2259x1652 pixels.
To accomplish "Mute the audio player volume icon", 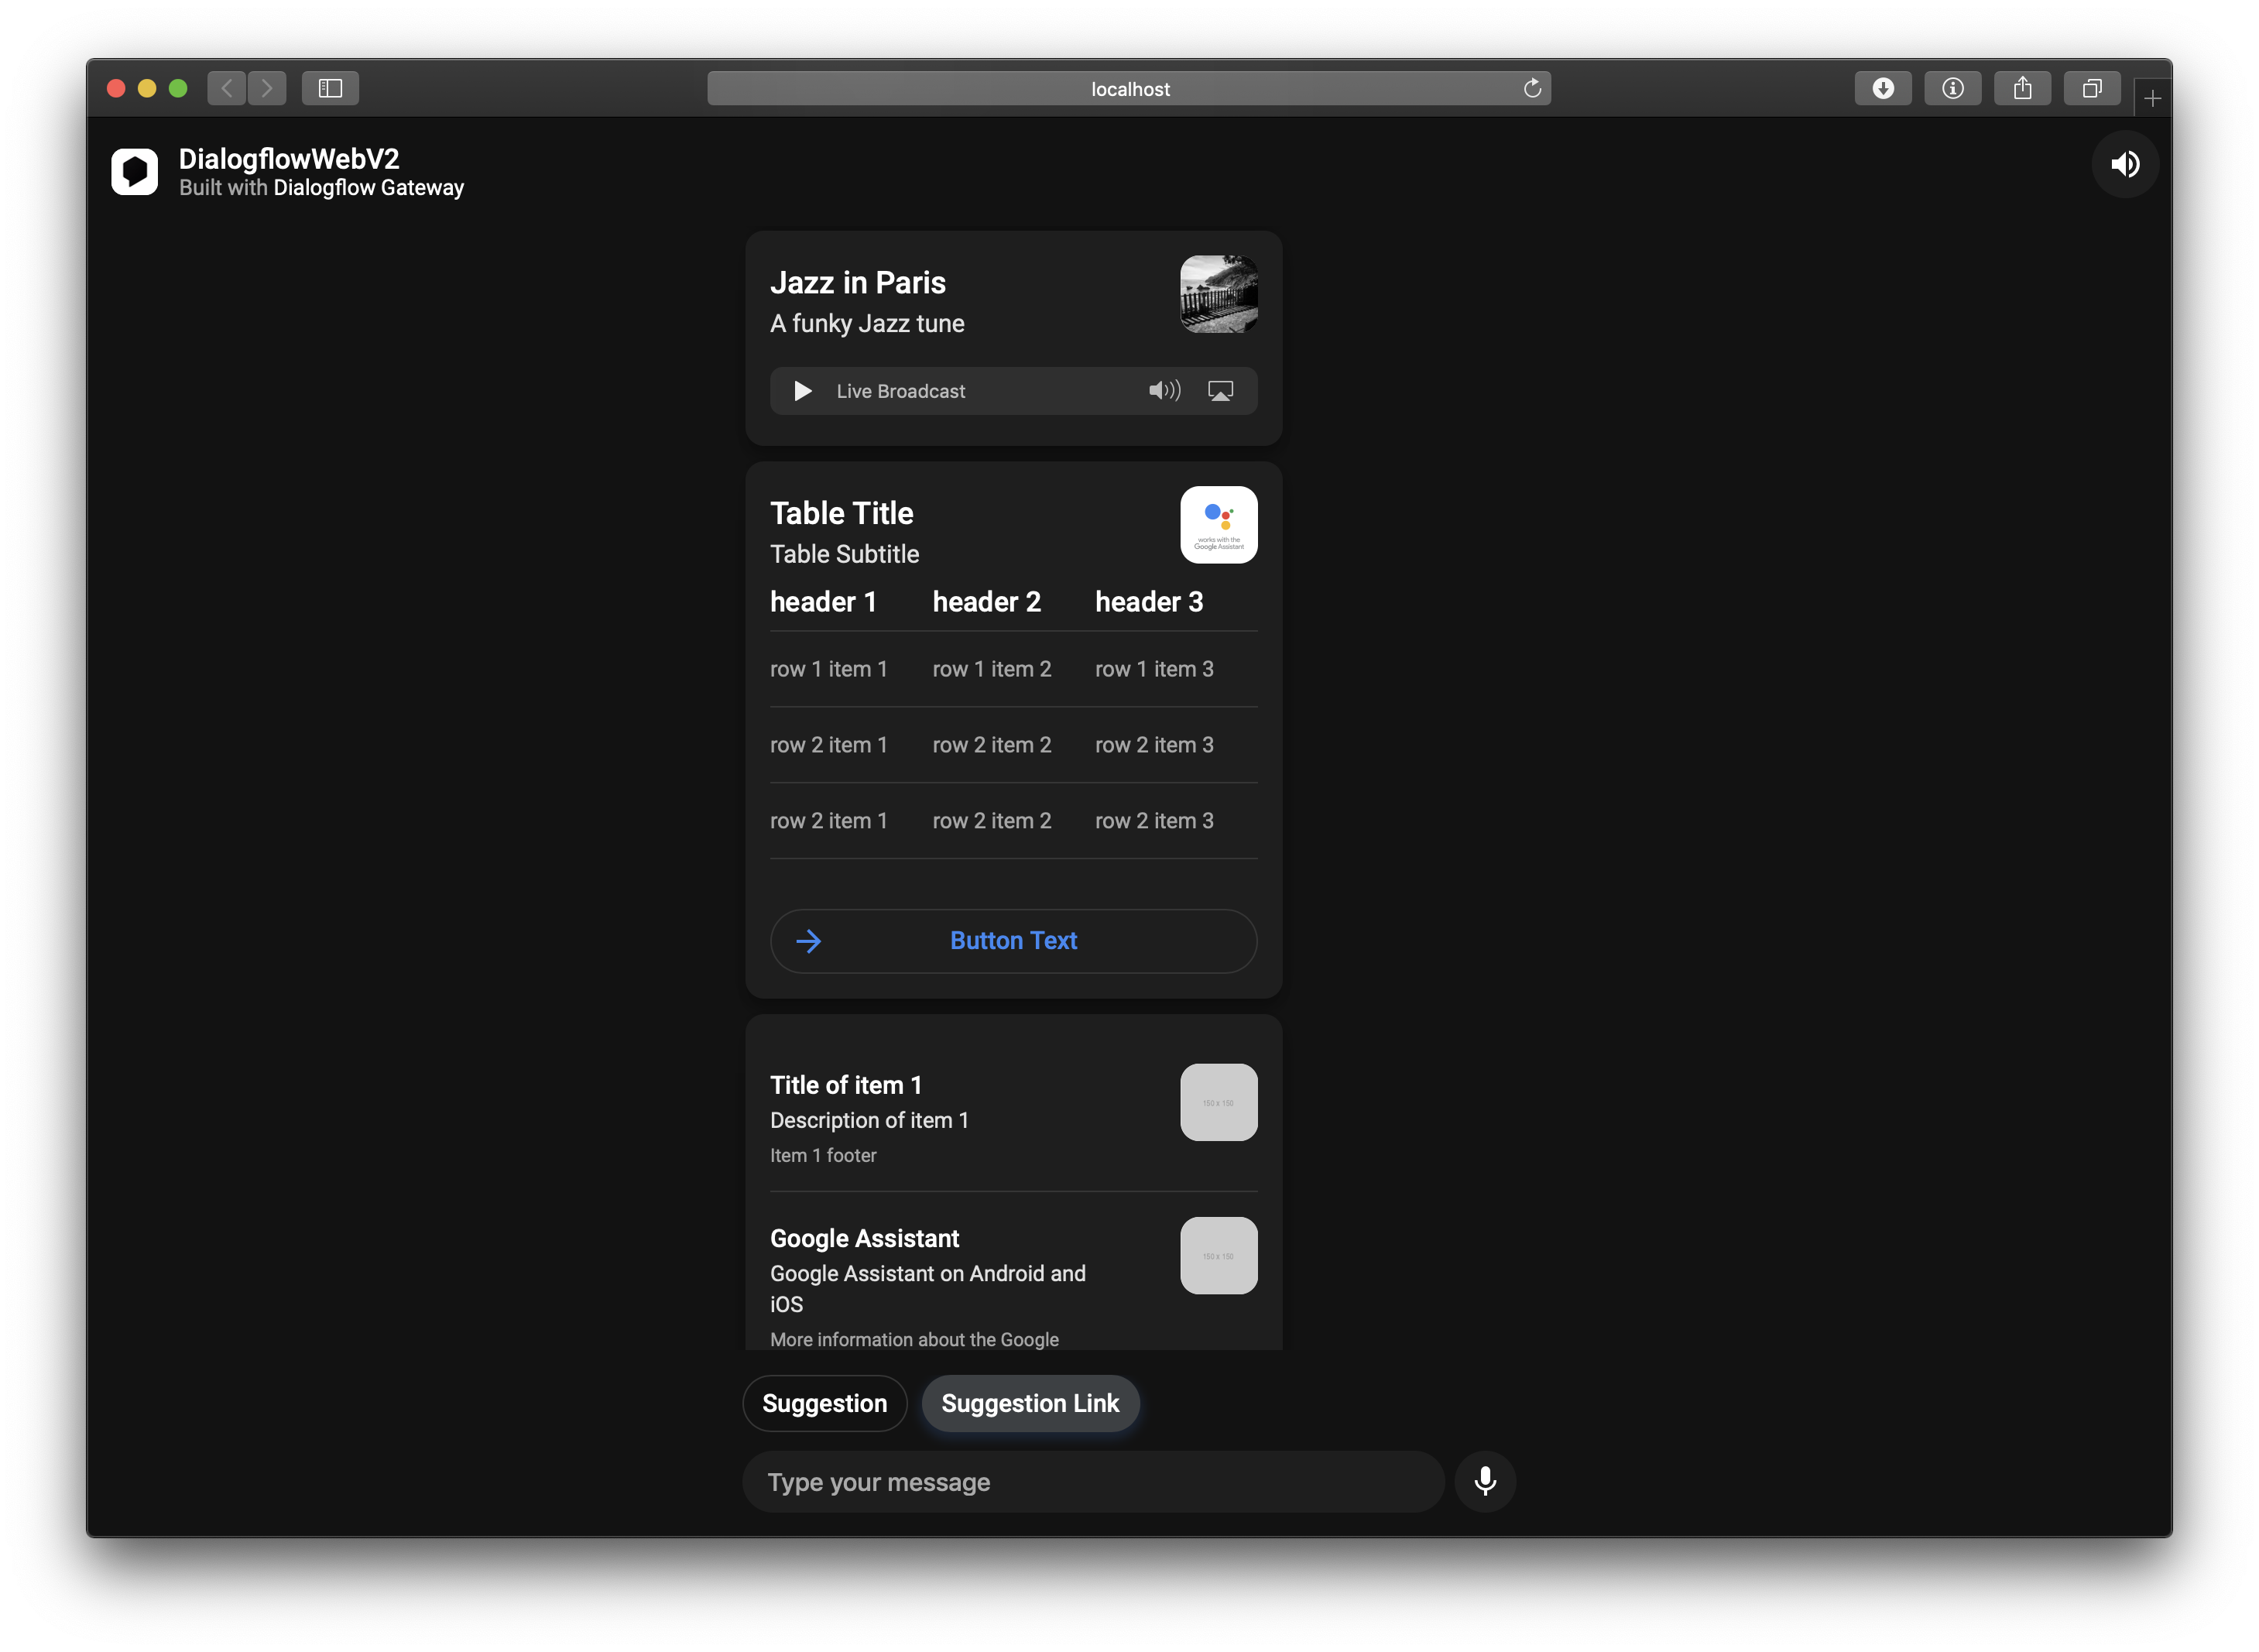I will (x=1164, y=391).
